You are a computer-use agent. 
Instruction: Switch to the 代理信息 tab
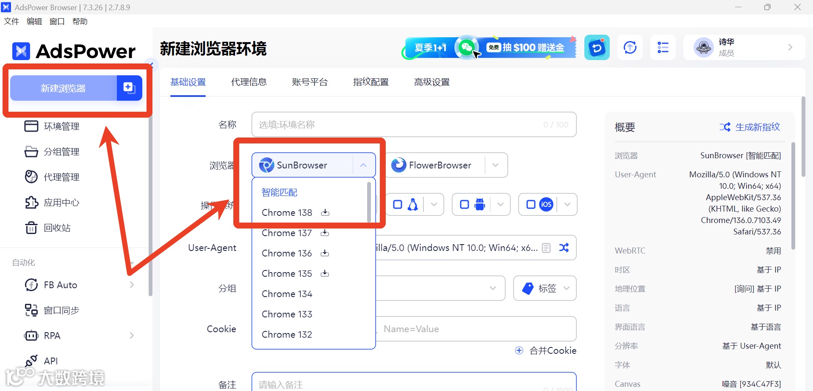coord(249,82)
